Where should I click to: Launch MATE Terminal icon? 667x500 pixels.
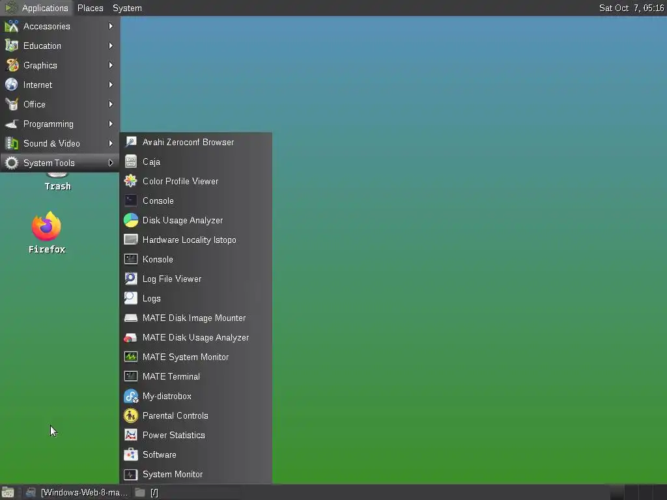pyautogui.click(x=130, y=377)
